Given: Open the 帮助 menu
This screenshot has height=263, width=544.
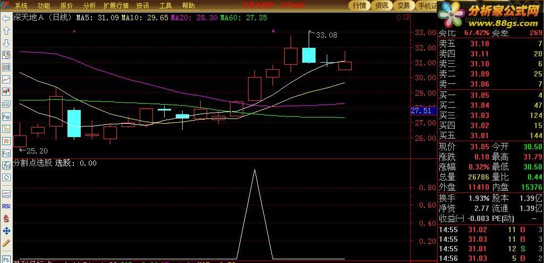Looking at the screenshot, I should tap(188, 5).
